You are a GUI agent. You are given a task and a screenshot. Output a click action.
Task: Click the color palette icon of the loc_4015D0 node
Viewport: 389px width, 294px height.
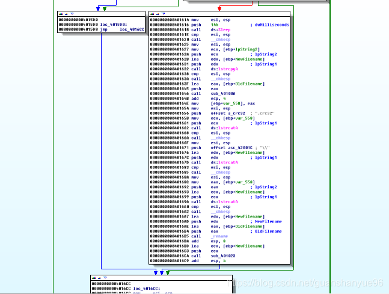[x=61, y=14]
